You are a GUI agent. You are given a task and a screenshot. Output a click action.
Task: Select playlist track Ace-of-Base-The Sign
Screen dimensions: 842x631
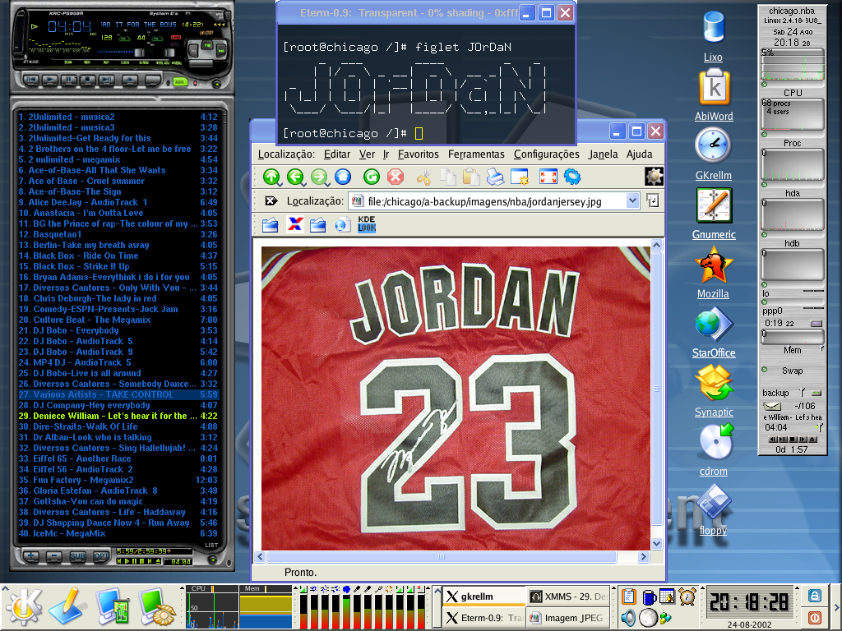click(x=118, y=191)
